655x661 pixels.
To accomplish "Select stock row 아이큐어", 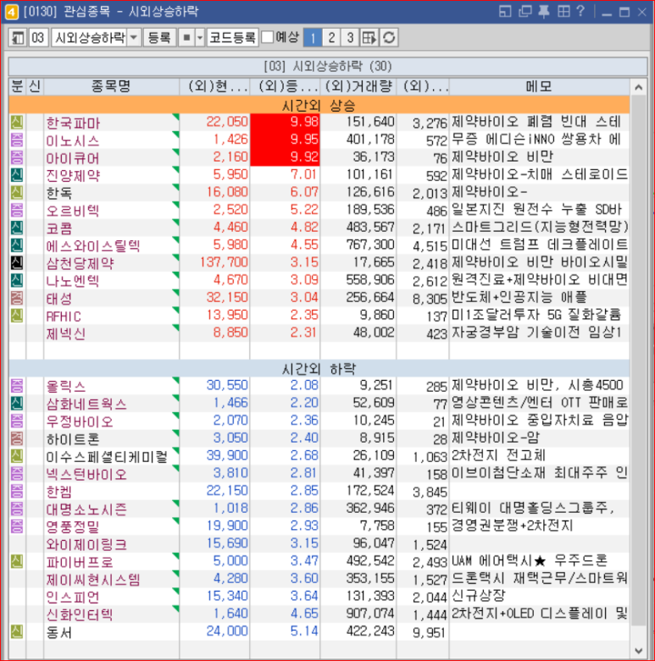I will click(319, 157).
